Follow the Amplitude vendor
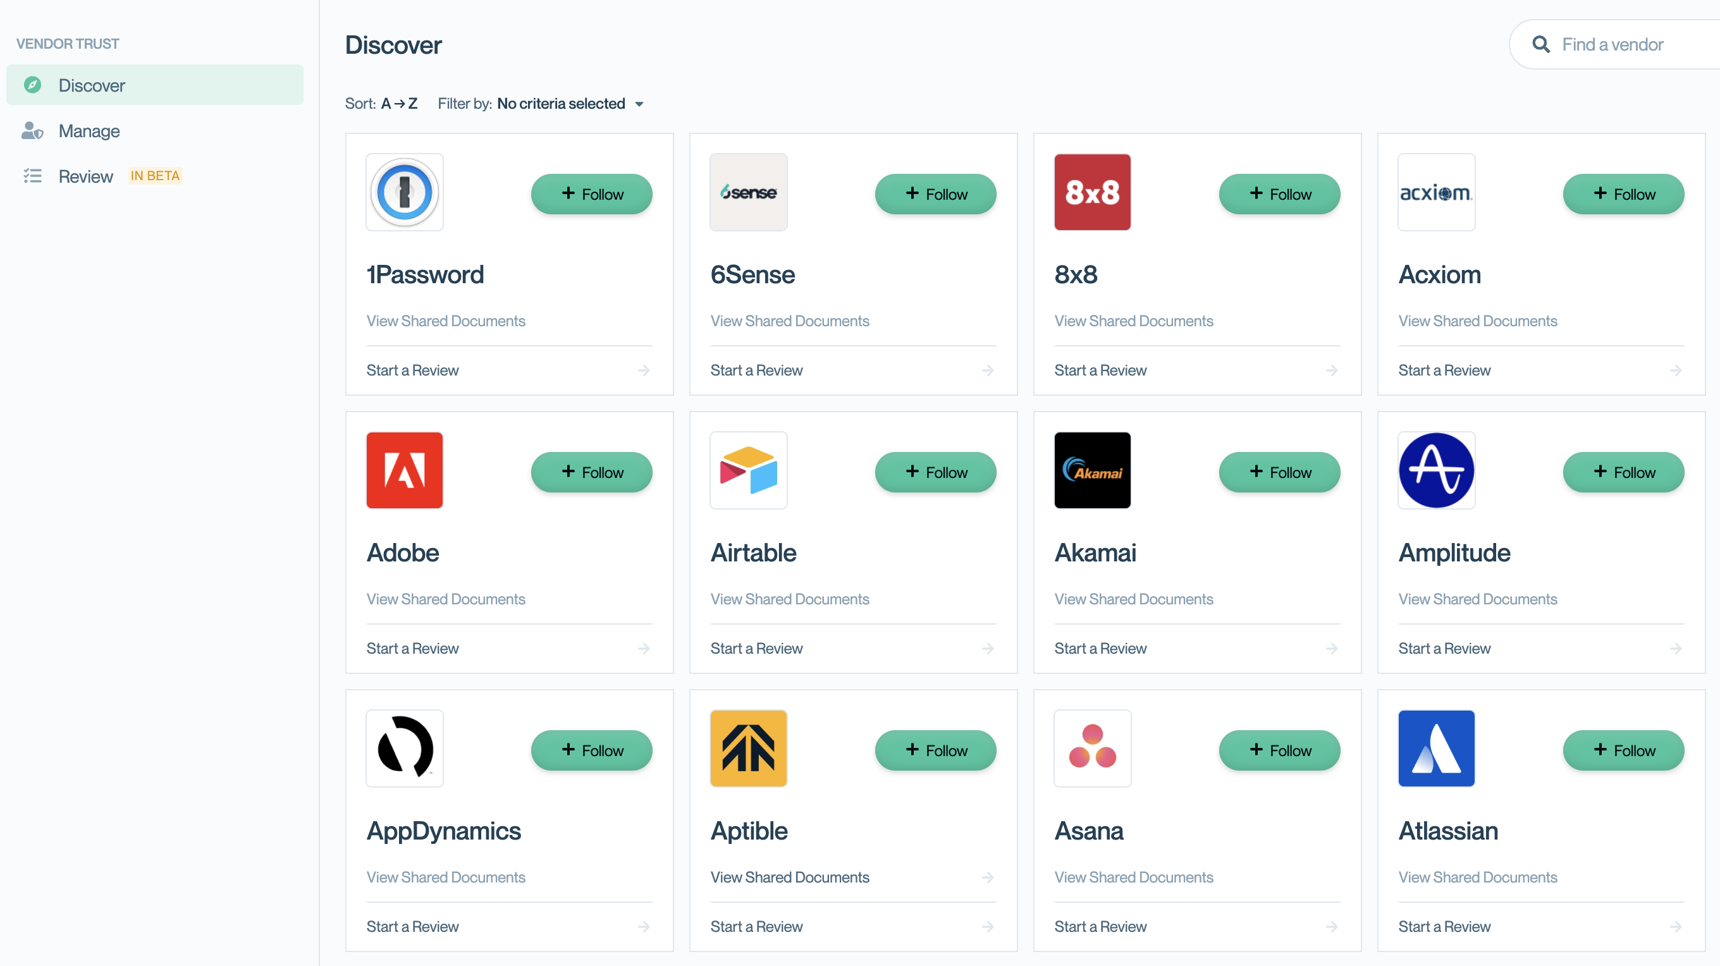Viewport: 1720px width, 966px height. [1623, 473]
